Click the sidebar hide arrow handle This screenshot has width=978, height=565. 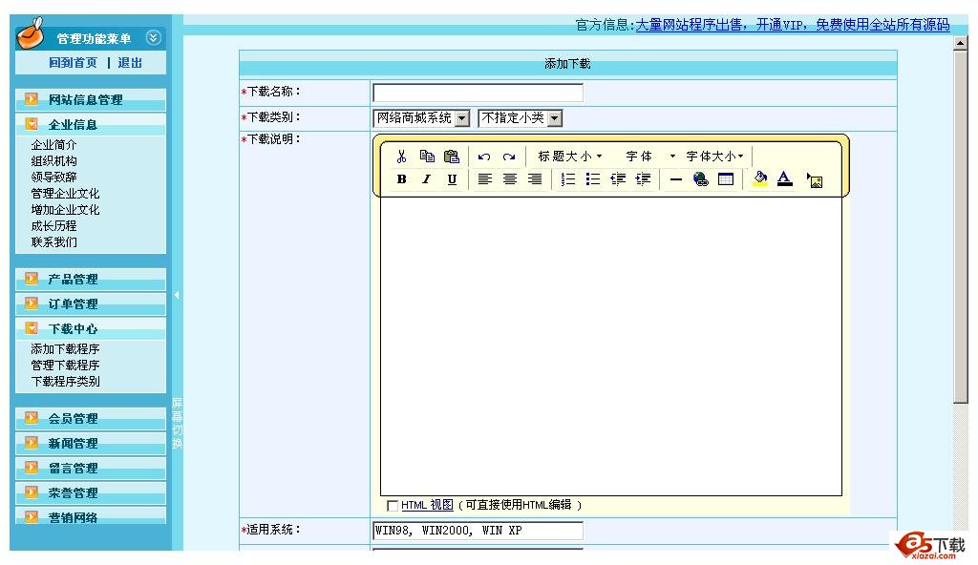[x=177, y=294]
